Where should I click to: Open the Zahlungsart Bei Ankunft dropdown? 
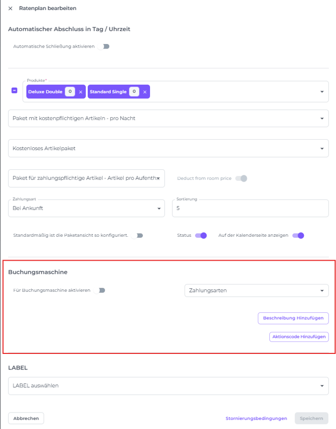86,208
